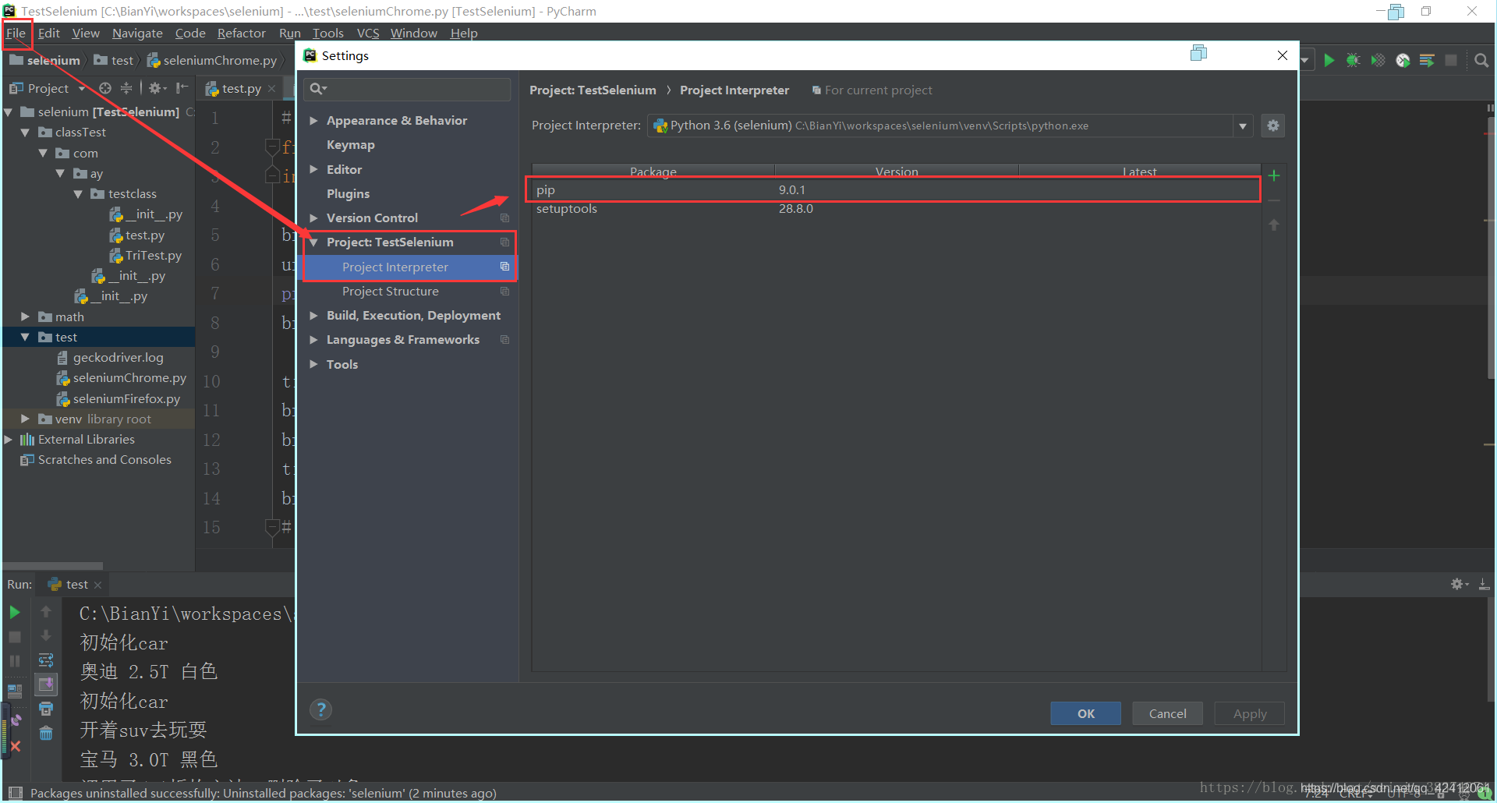
Task: Collapse all in the Project panel toolbar
Action: (126, 88)
